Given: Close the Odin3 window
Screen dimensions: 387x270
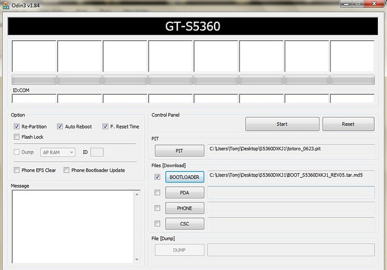Looking at the screenshot, I should pos(374,4).
